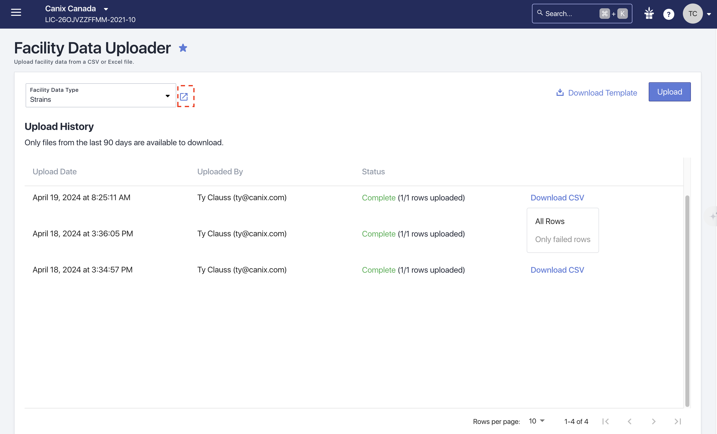Click the April 18, 2024 at 3:34:57 PM cell
Image resolution: width=717 pixels, height=434 pixels.
[x=82, y=269]
